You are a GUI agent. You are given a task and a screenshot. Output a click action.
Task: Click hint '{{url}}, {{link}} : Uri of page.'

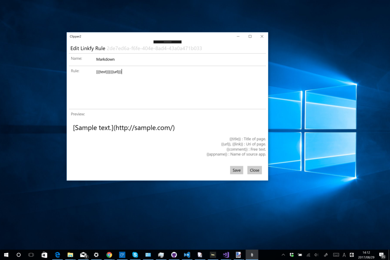tap(243, 144)
